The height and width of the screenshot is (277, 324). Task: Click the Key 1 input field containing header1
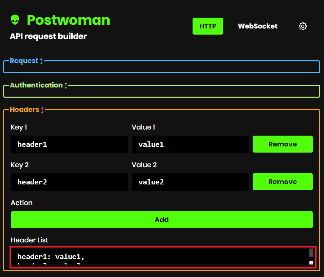[x=69, y=144]
